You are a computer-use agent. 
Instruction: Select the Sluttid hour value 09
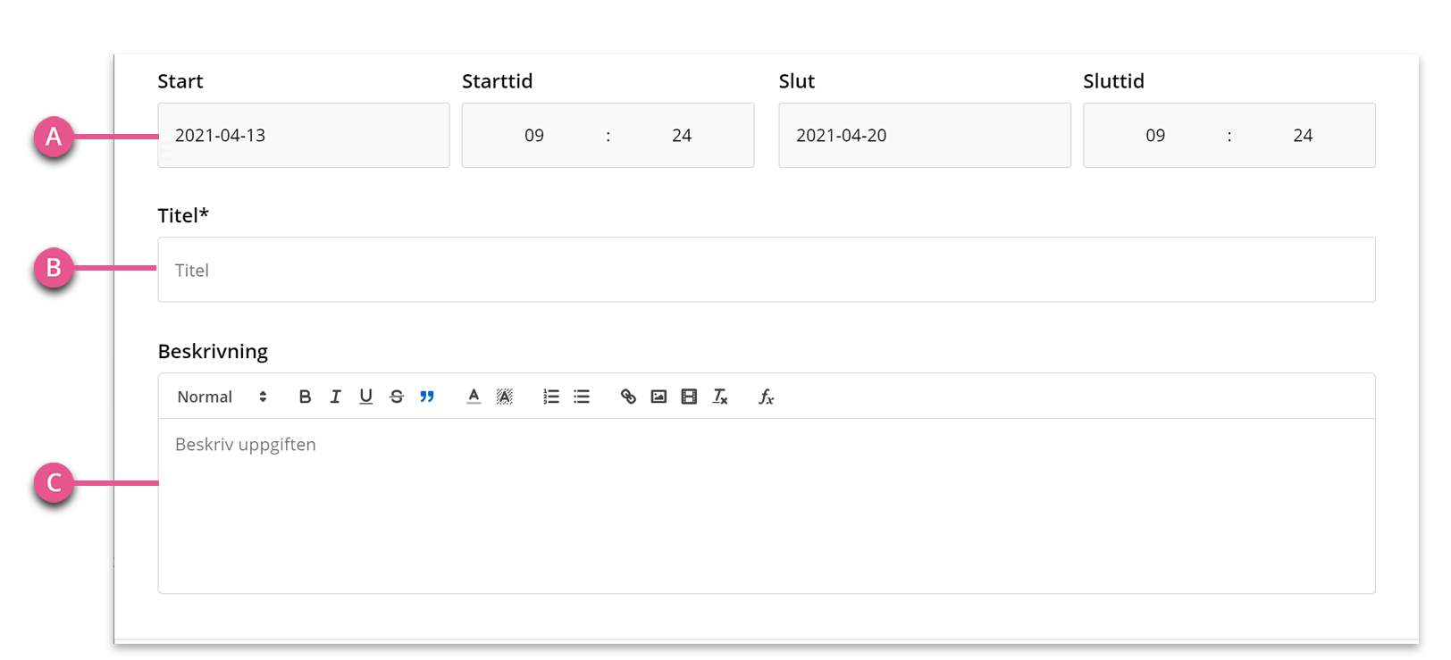1155,135
